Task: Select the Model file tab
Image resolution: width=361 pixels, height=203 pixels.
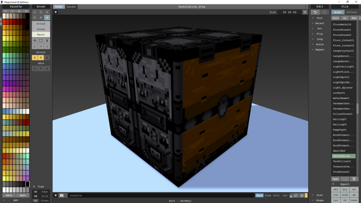Action: click(x=338, y=12)
